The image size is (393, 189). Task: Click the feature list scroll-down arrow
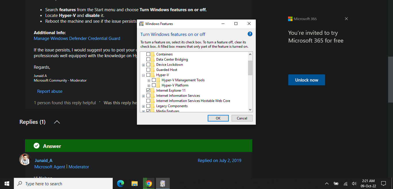[250, 109]
